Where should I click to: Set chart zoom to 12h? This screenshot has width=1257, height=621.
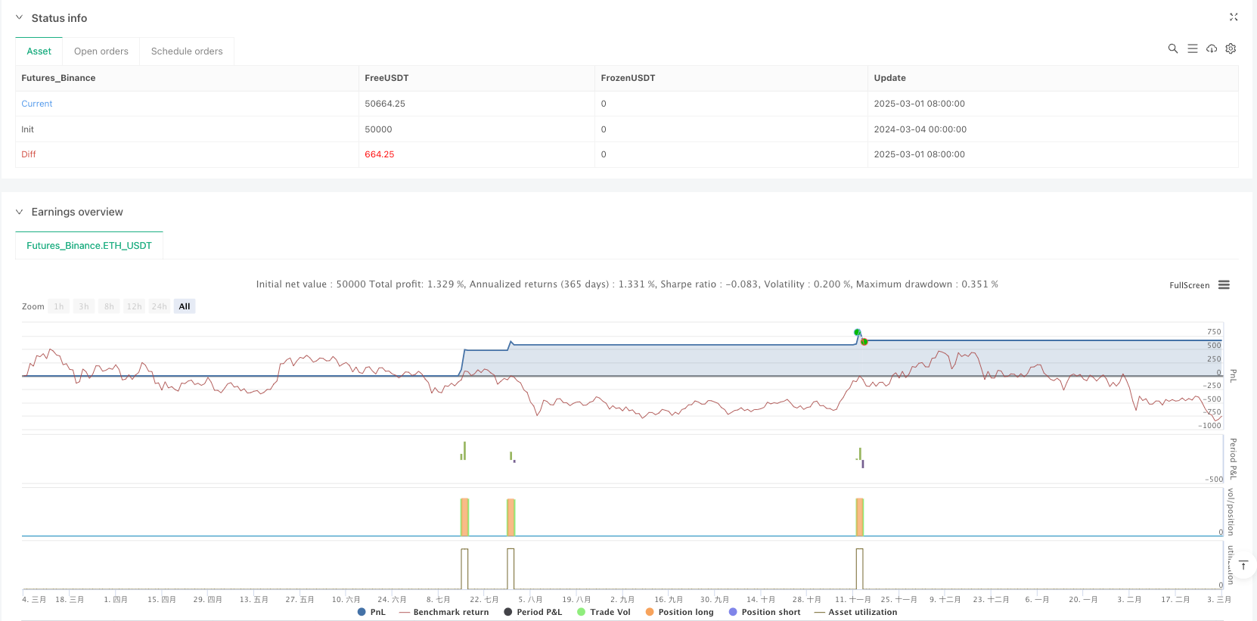click(x=135, y=306)
